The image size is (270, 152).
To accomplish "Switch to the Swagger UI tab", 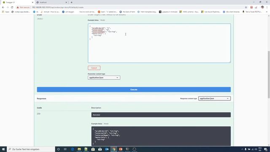I will click(18, 3).
